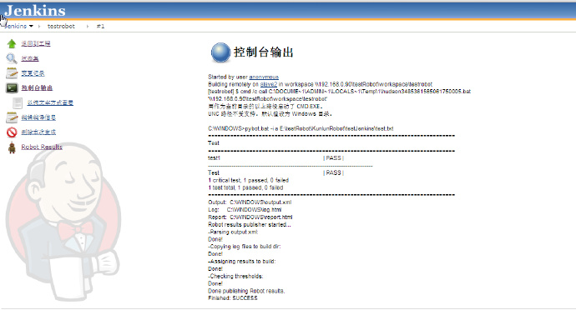The width and height of the screenshot is (576, 310).
Task: Click the terminal console output icon
Action: click(x=12, y=88)
